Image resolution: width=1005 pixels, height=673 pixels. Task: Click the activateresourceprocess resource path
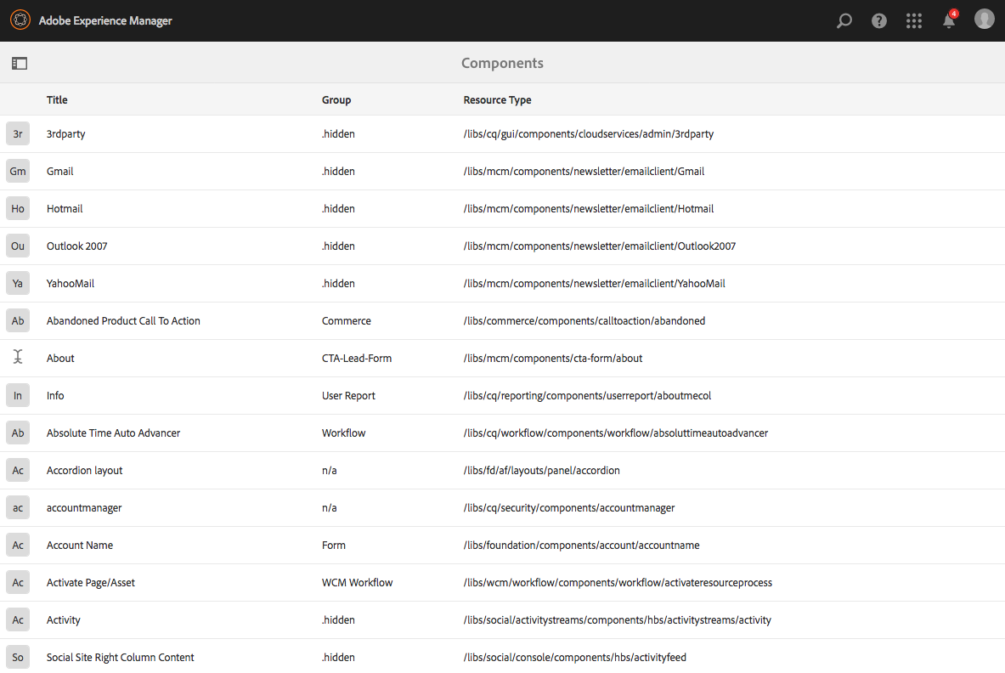(618, 583)
